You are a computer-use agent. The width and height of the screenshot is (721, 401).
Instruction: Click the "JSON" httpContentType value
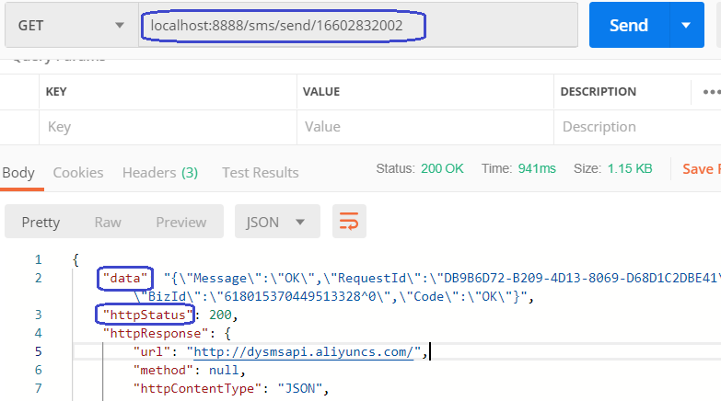tap(300, 389)
